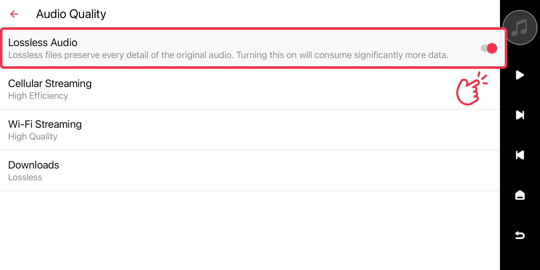Screen dimensions: 540x270
Task: Open the now-playing music note icon
Action: pos(520,27)
